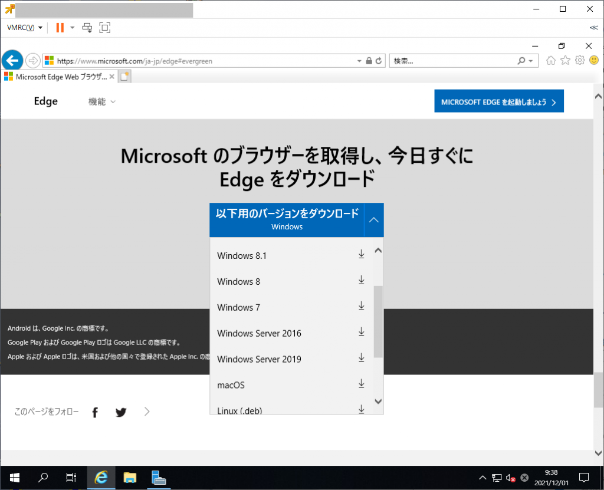Click the page scrollbar thumb
604x490 pixels.
click(598, 390)
